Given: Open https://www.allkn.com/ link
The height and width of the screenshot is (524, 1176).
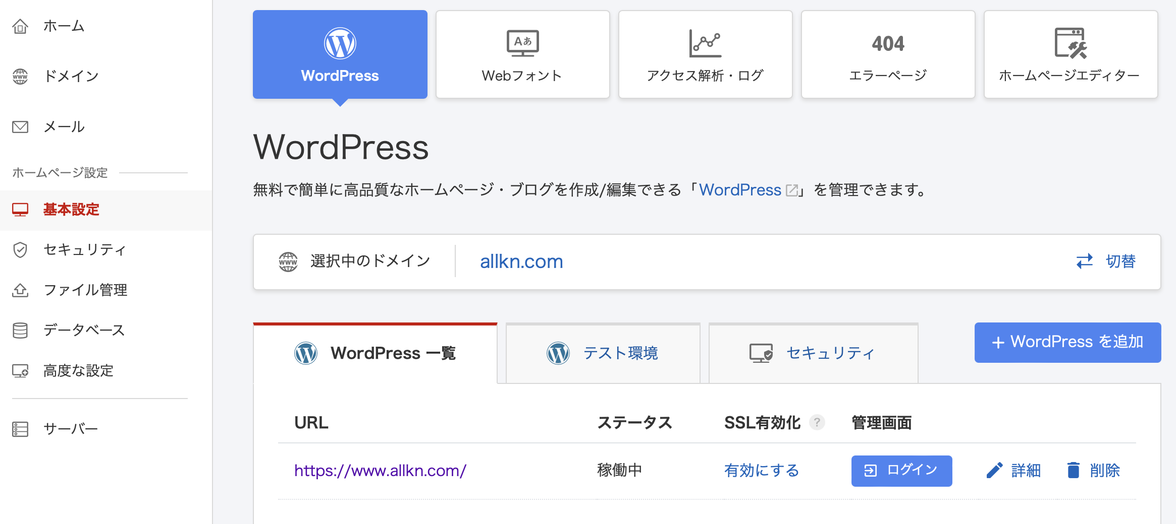Looking at the screenshot, I should point(380,471).
